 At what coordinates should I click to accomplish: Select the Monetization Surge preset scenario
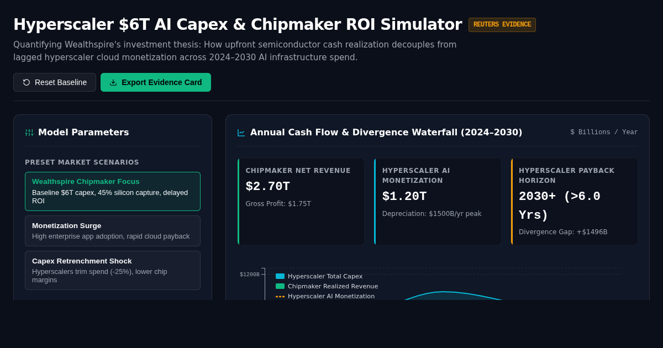point(113,231)
